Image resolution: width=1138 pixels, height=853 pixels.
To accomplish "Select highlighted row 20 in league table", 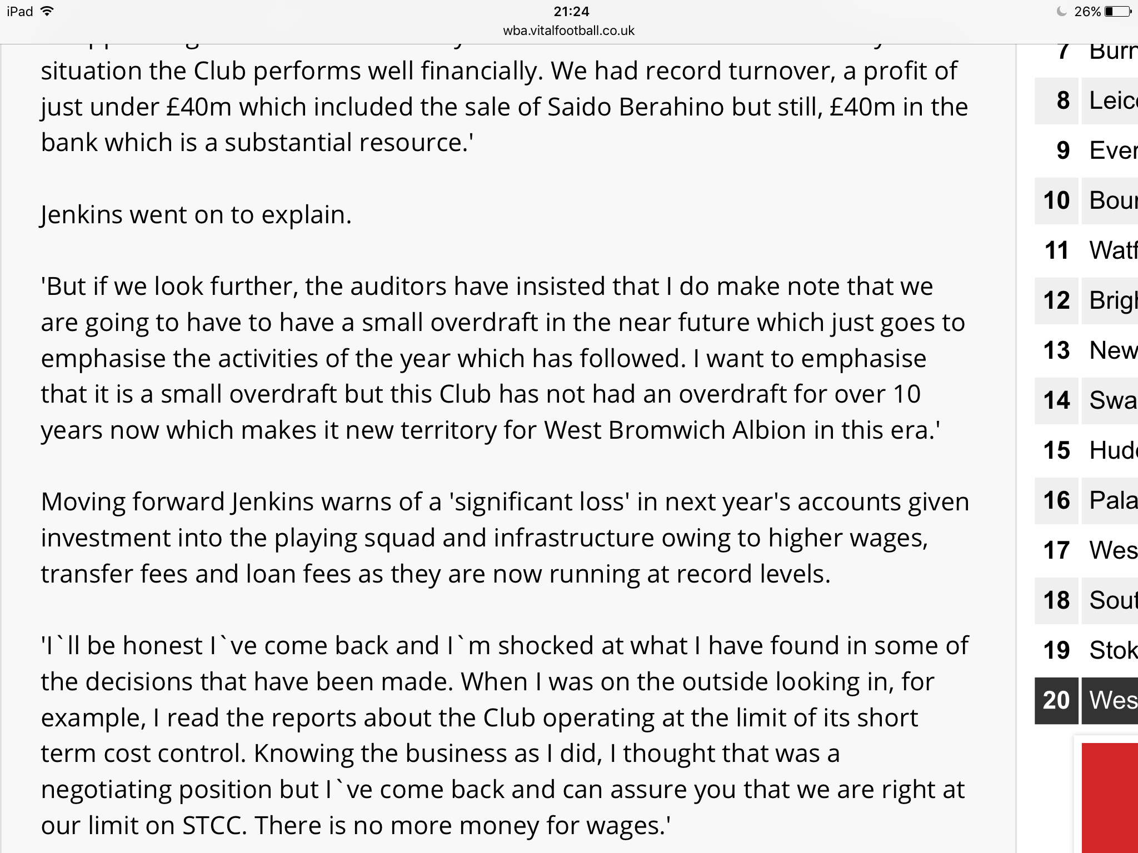I will click(x=1086, y=700).
